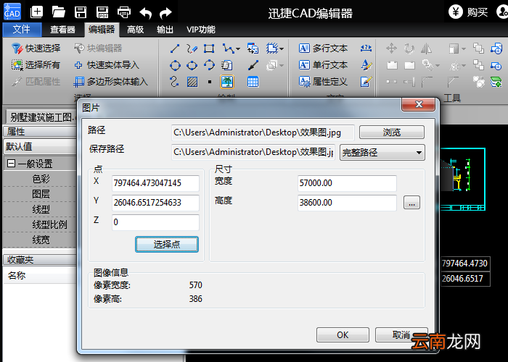Open dropdown arrow next to polyline-node tool
Image resolution: width=508 pixels, height=362 pixels.
pyautogui.click(x=238, y=49)
